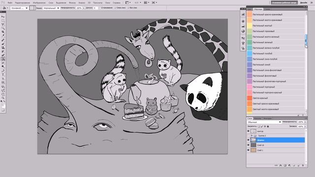Lock image pixels with brush icon

click(262, 126)
